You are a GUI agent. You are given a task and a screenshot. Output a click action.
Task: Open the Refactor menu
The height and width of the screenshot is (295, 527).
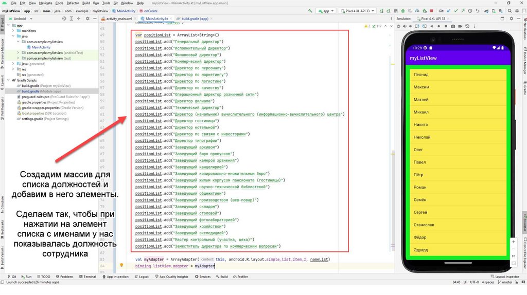point(73,3)
